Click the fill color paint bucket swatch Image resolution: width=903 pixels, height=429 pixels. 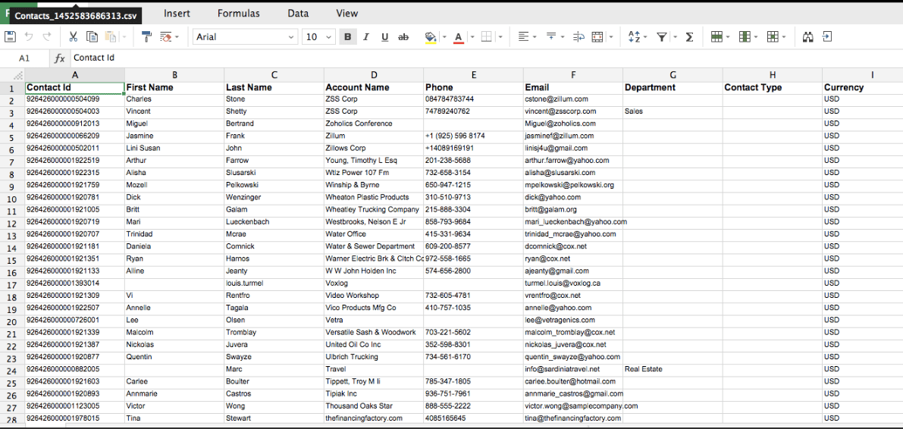(x=431, y=36)
